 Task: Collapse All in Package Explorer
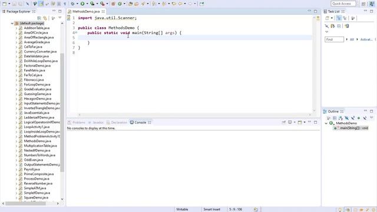pyautogui.click(x=39, y=18)
